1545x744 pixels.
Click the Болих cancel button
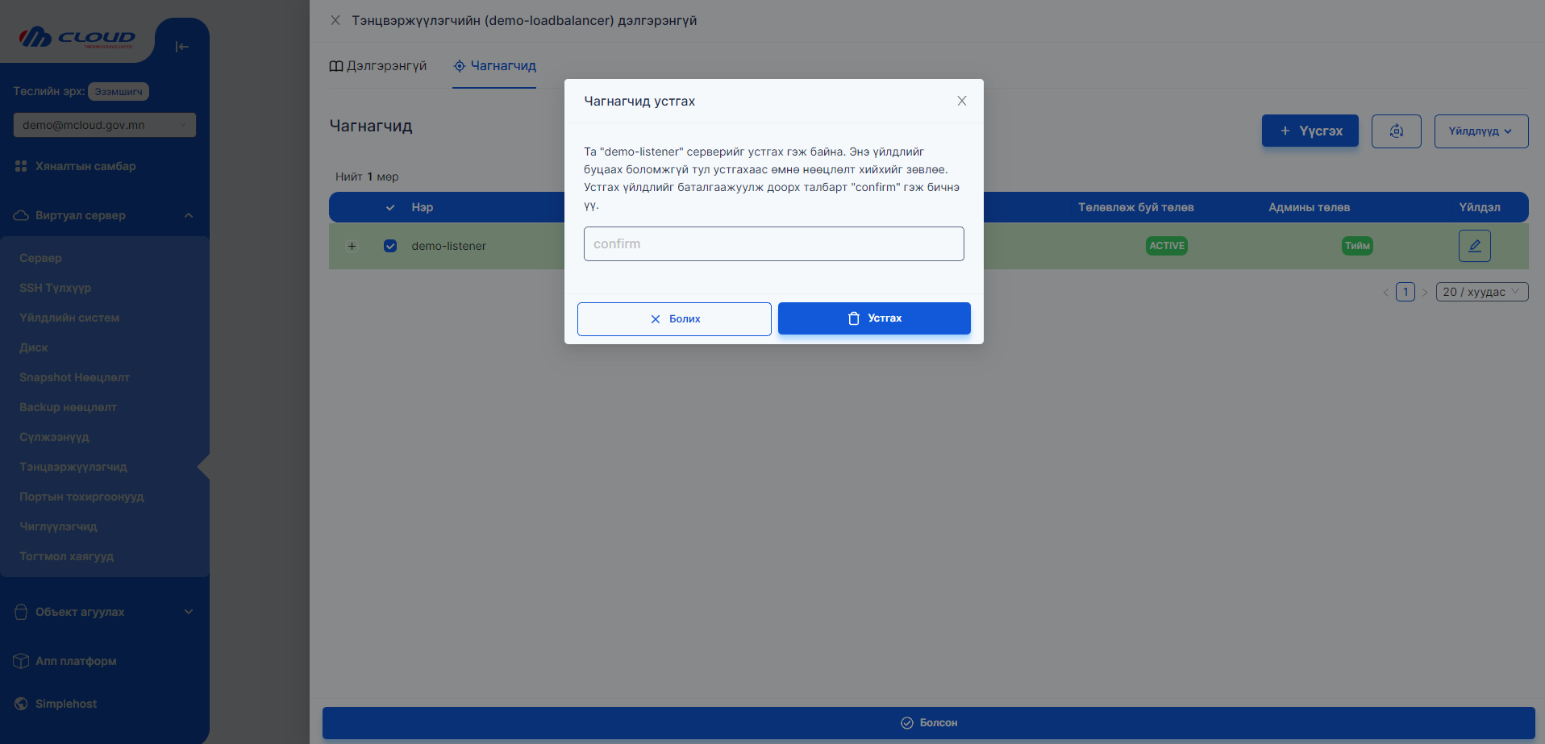[x=674, y=319]
